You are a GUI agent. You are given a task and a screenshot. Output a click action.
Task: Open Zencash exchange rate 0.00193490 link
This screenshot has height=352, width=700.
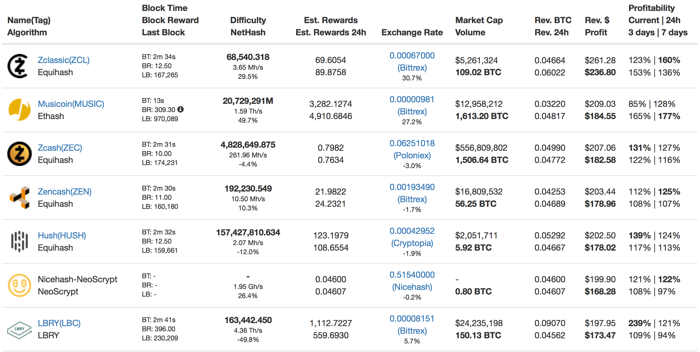[x=412, y=187]
